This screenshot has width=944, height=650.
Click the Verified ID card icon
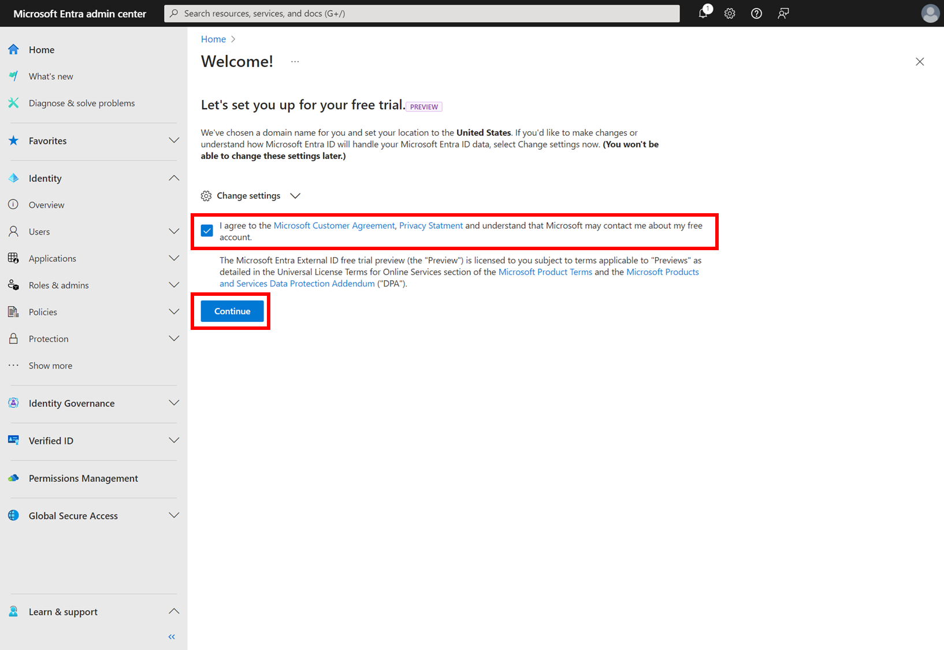point(13,440)
